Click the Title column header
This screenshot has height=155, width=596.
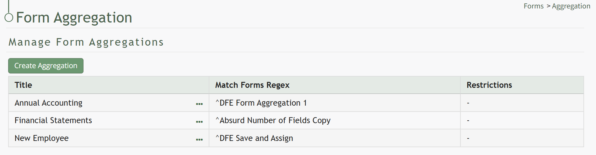point(24,85)
